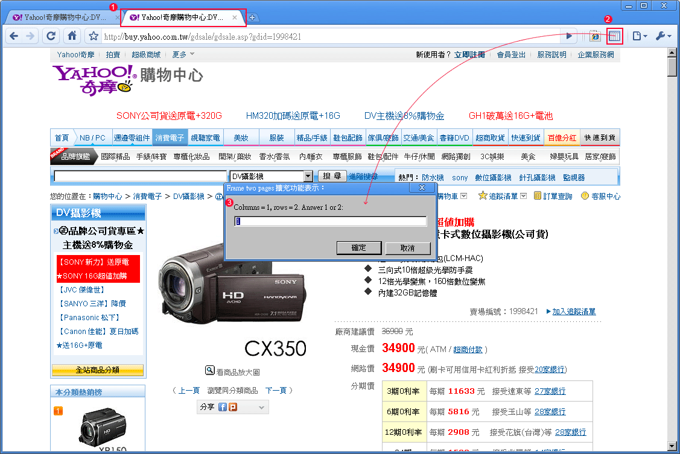Go back to the previous page
Screen dimensions: 680x454
(14, 36)
